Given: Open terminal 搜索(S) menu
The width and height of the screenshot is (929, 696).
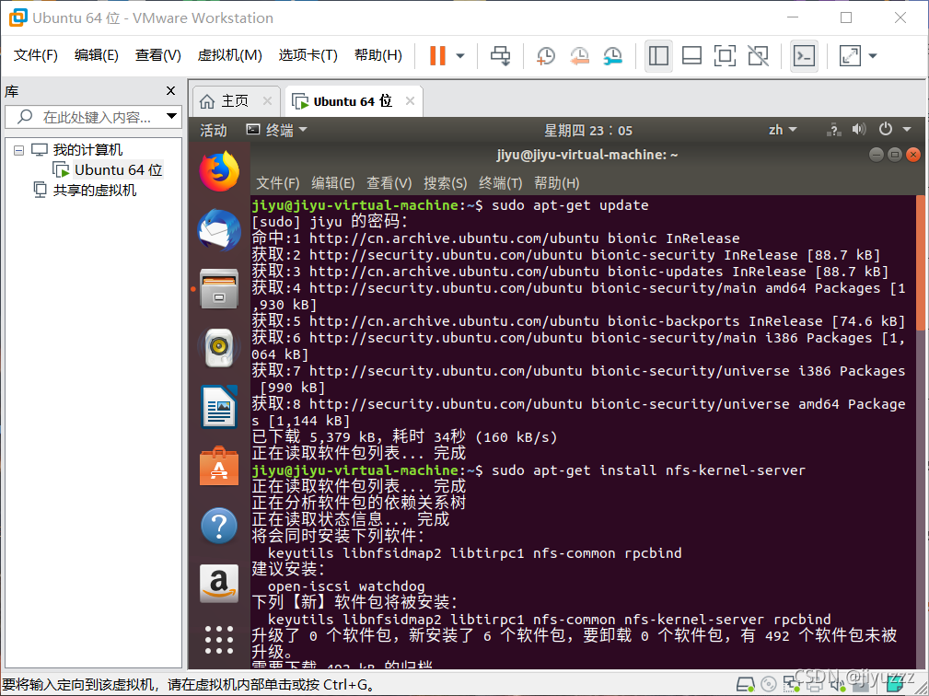Looking at the screenshot, I should click(x=445, y=183).
